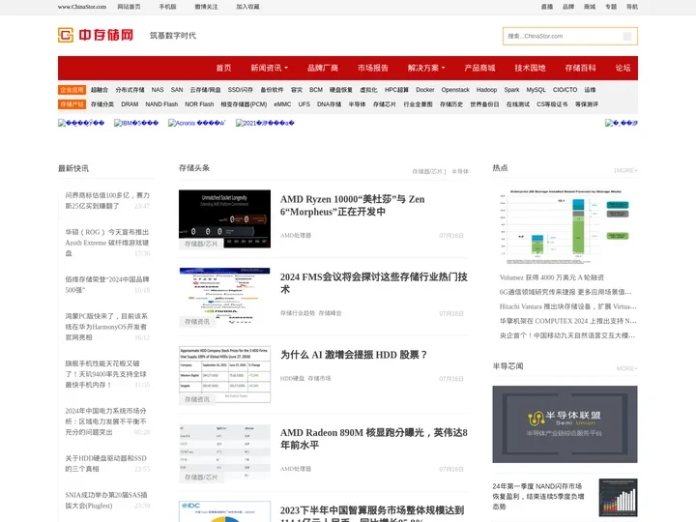
Task: Open the 佰维存储荣登 news item
Action: click(x=107, y=284)
